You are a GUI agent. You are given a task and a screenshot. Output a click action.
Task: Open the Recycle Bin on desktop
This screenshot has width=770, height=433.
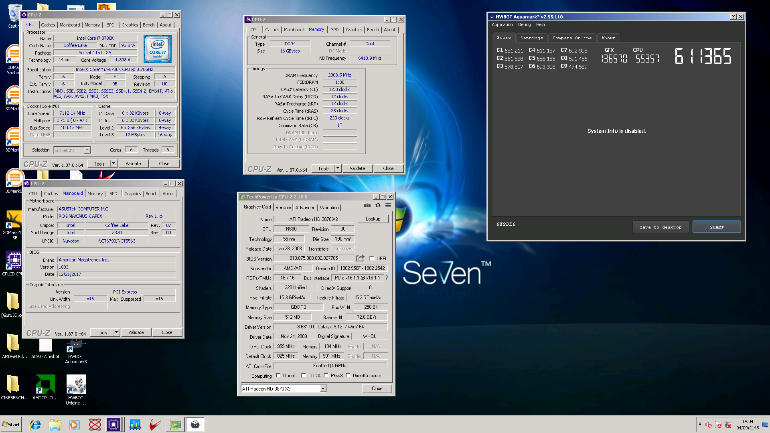pyautogui.click(x=15, y=15)
